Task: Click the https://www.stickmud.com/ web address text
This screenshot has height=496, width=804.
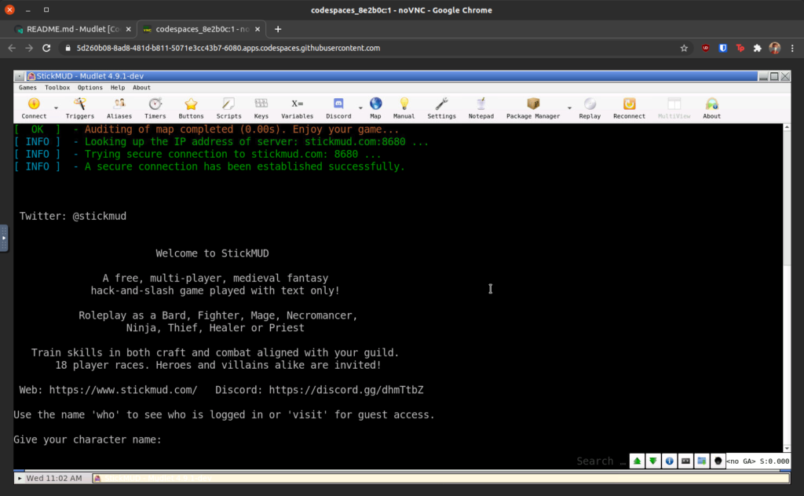Action: click(123, 390)
